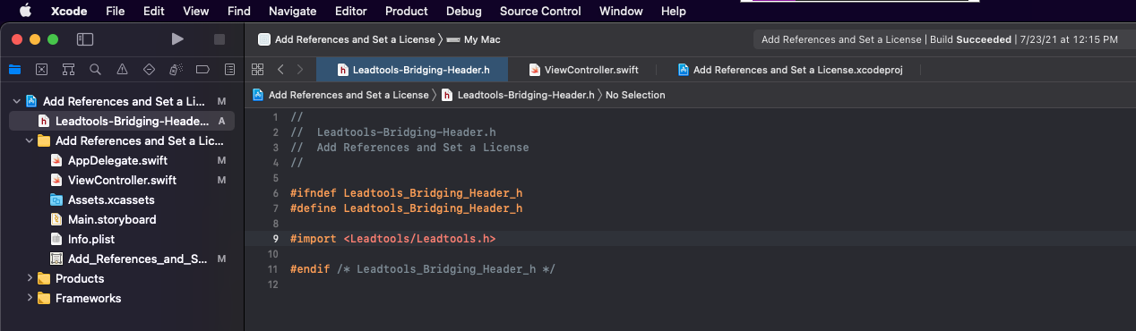
Task: Select the Add References and Set a License scheme
Action: pyautogui.click(x=346, y=39)
